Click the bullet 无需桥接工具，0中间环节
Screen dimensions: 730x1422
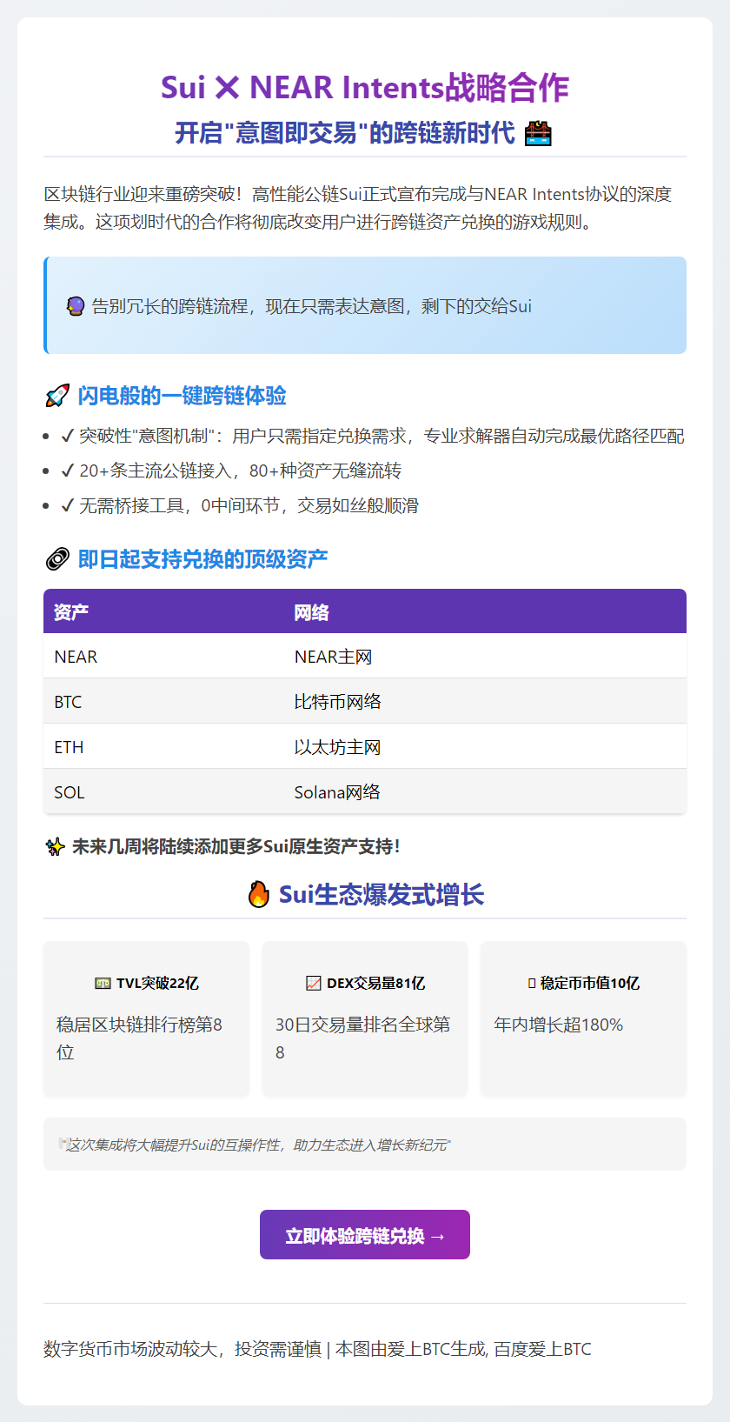coord(239,505)
